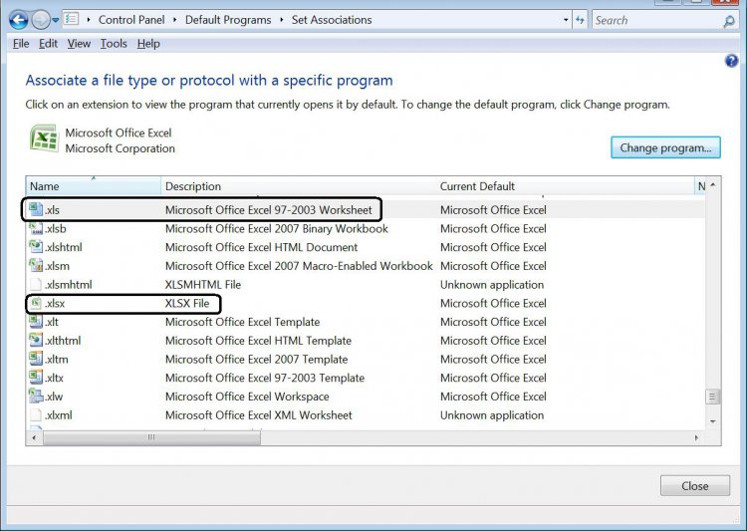Click 'XLSX File' description
747x531 pixels.
[187, 303]
